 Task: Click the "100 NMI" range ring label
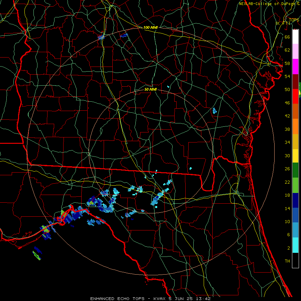point(150,27)
